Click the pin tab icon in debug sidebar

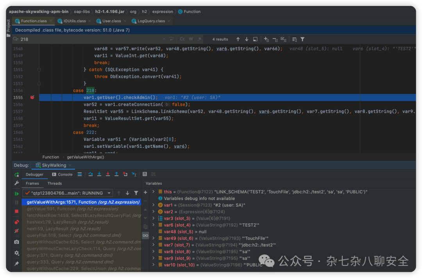(17, 264)
